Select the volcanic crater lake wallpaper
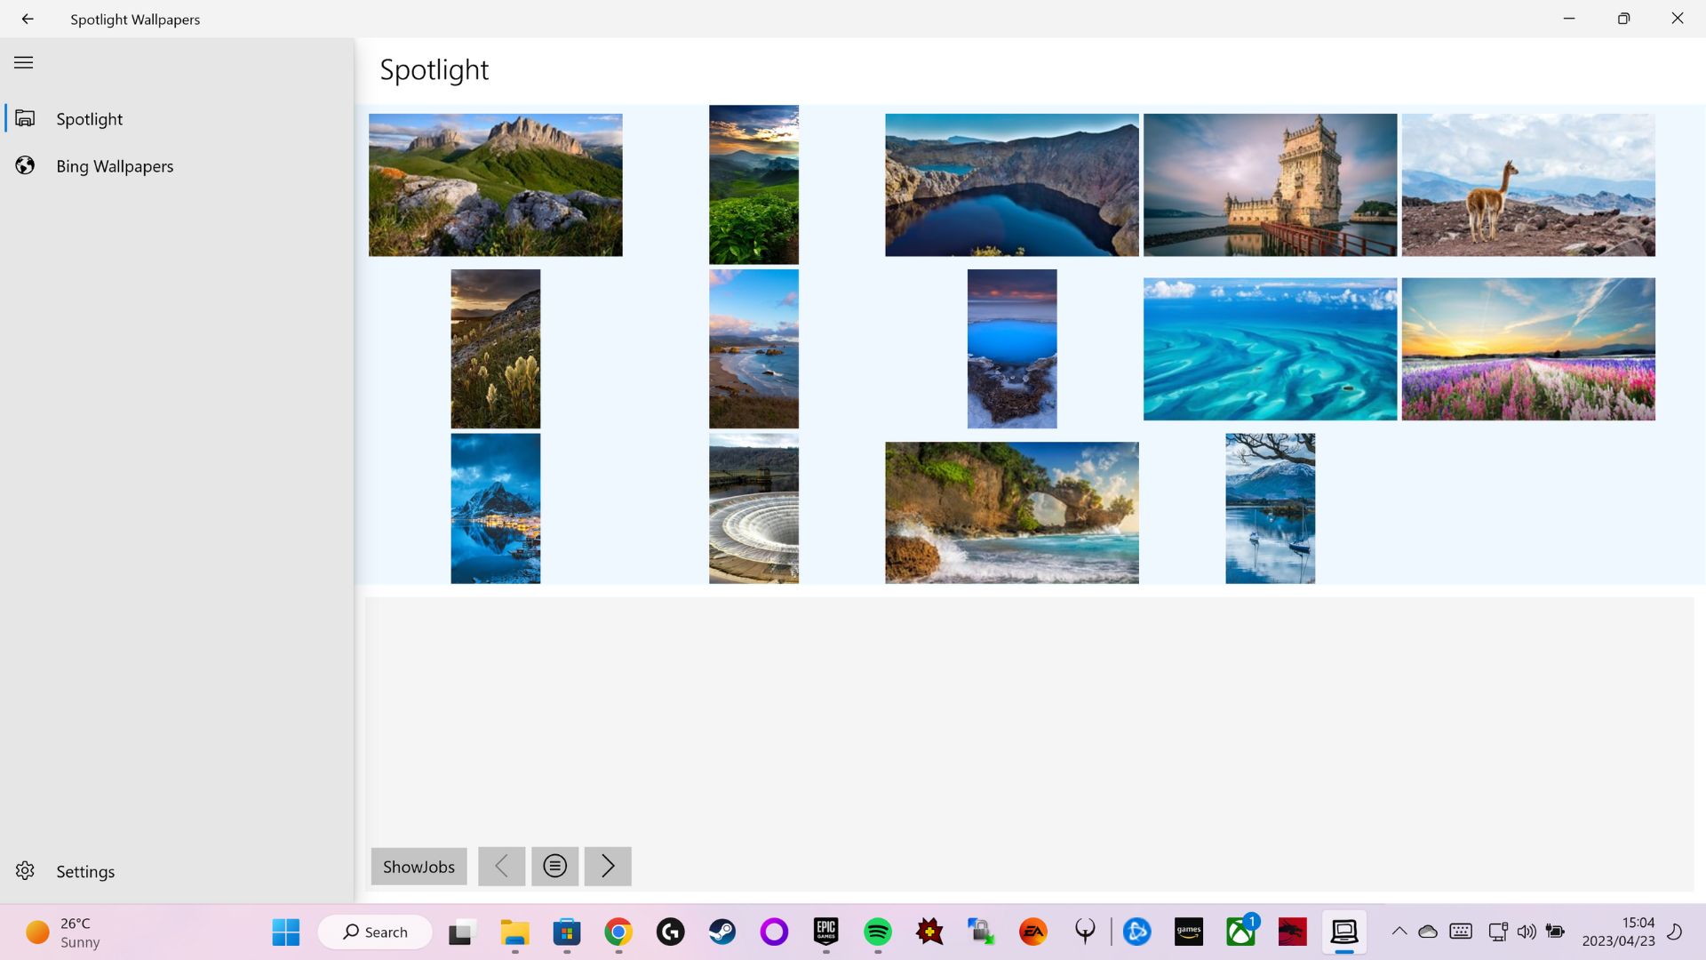The width and height of the screenshot is (1706, 960). (1011, 184)
